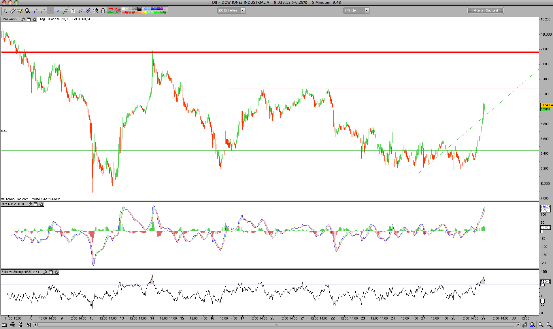553x329 pixels.
Task: Click date marker 14 on the time axis
Action: pyautogui.click(x=152, y=318)
